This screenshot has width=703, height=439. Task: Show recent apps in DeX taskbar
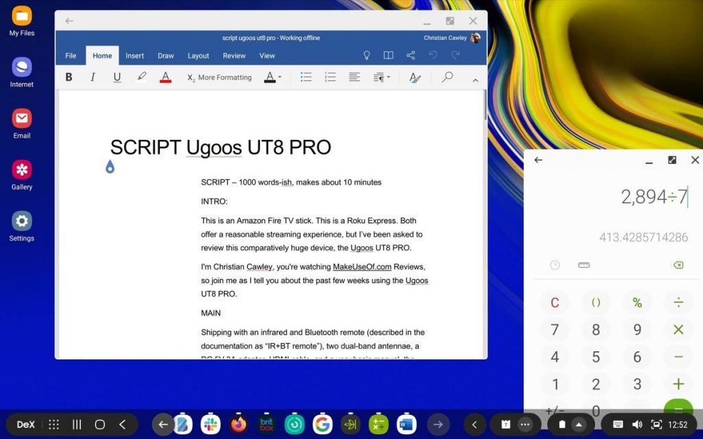pyautogui.click(x=77, y=425)
